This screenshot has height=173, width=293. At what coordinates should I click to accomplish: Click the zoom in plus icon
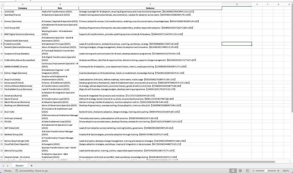(x=278, y=171)
